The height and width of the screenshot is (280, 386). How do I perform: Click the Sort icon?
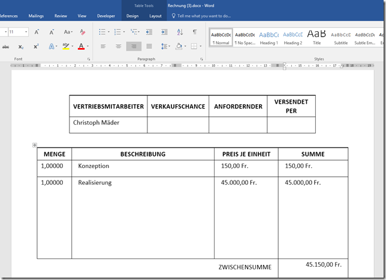point(180,32)
